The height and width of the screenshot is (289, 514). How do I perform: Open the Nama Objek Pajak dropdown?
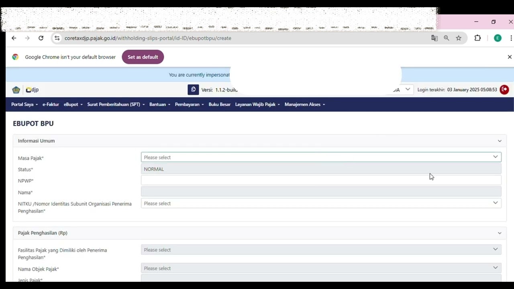pyautogui.click(x=321, y=268)
